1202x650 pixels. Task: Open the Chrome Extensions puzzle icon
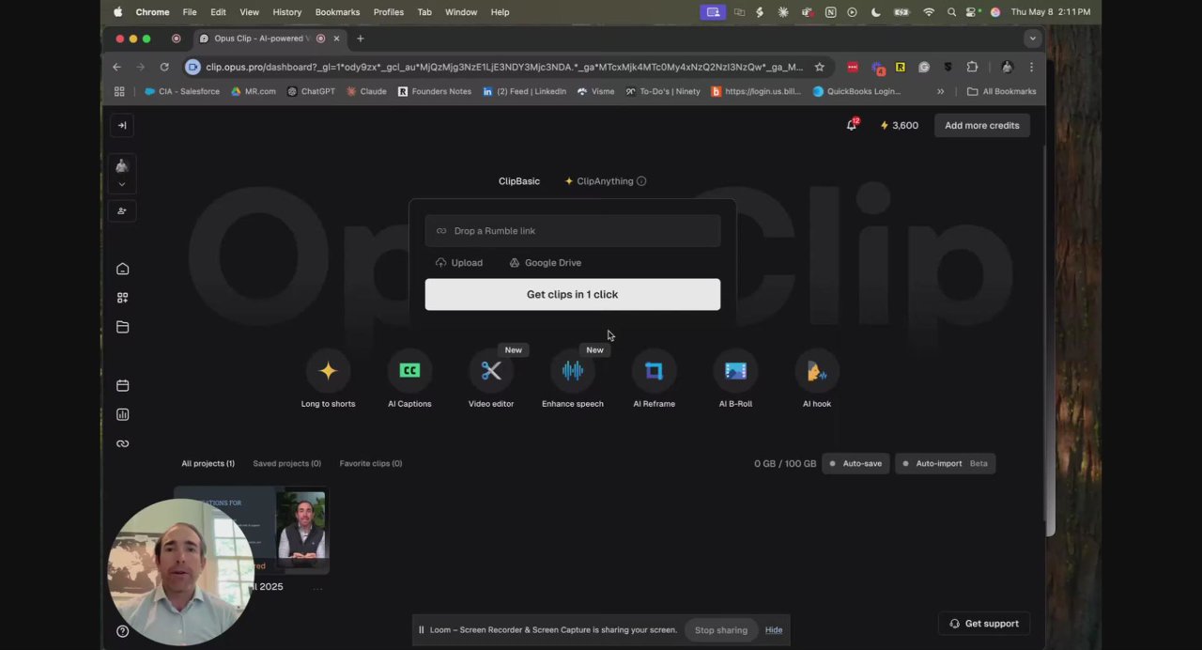972,67
